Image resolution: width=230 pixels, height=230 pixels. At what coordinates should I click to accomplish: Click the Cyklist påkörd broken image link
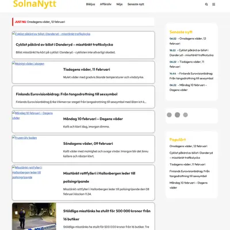coord(51,34)
